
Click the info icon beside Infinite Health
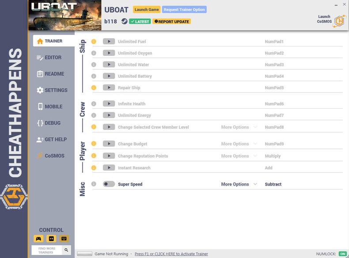[94, 104]
